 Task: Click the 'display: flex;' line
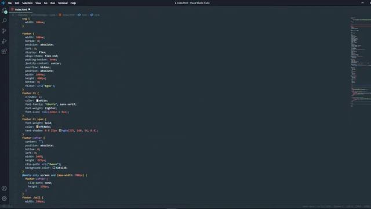35,52
